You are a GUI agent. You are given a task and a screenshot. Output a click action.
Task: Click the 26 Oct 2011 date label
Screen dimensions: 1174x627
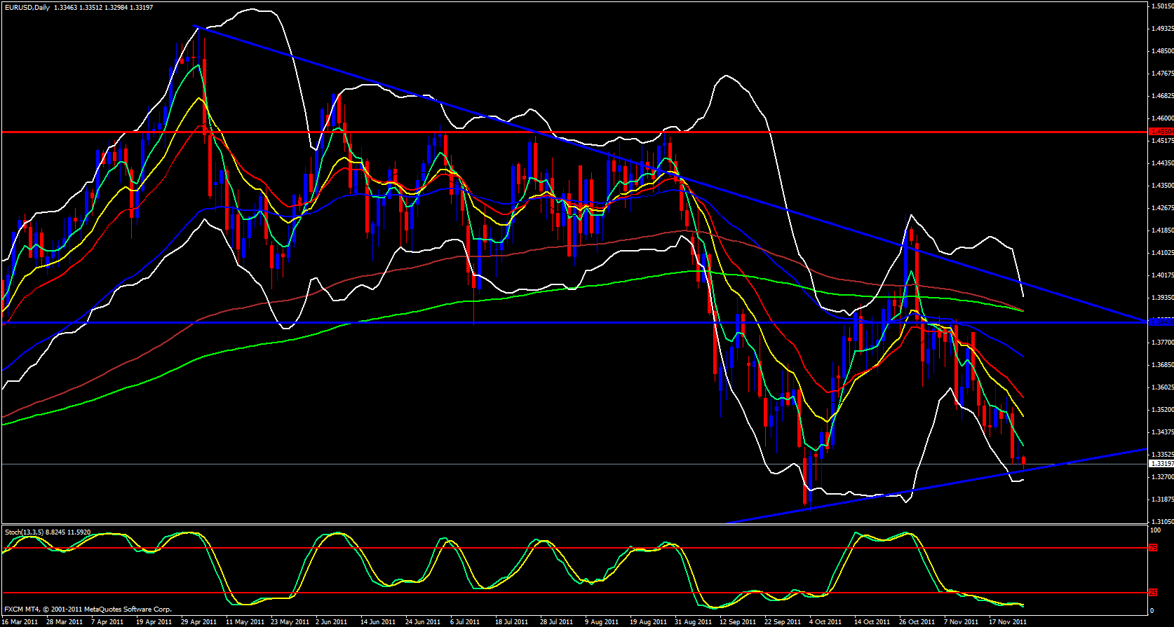(917, 621)
